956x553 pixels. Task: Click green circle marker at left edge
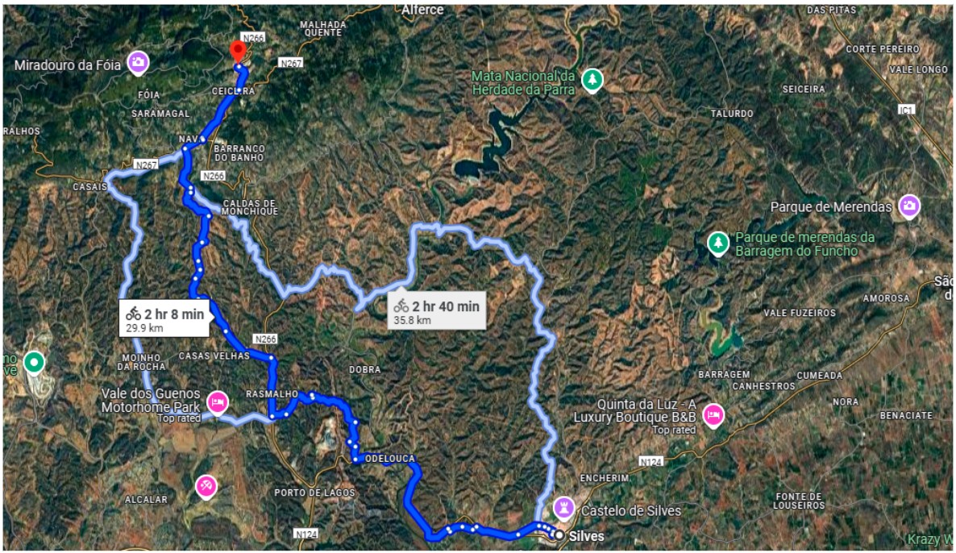click(x=34, y=363)
